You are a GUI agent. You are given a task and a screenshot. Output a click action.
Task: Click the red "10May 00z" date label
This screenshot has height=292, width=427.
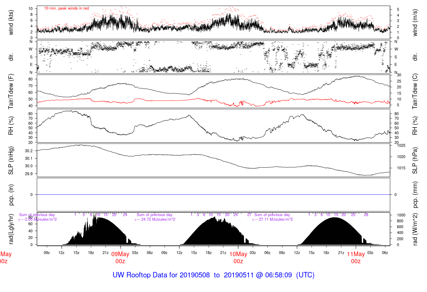(x=238, y=258)
